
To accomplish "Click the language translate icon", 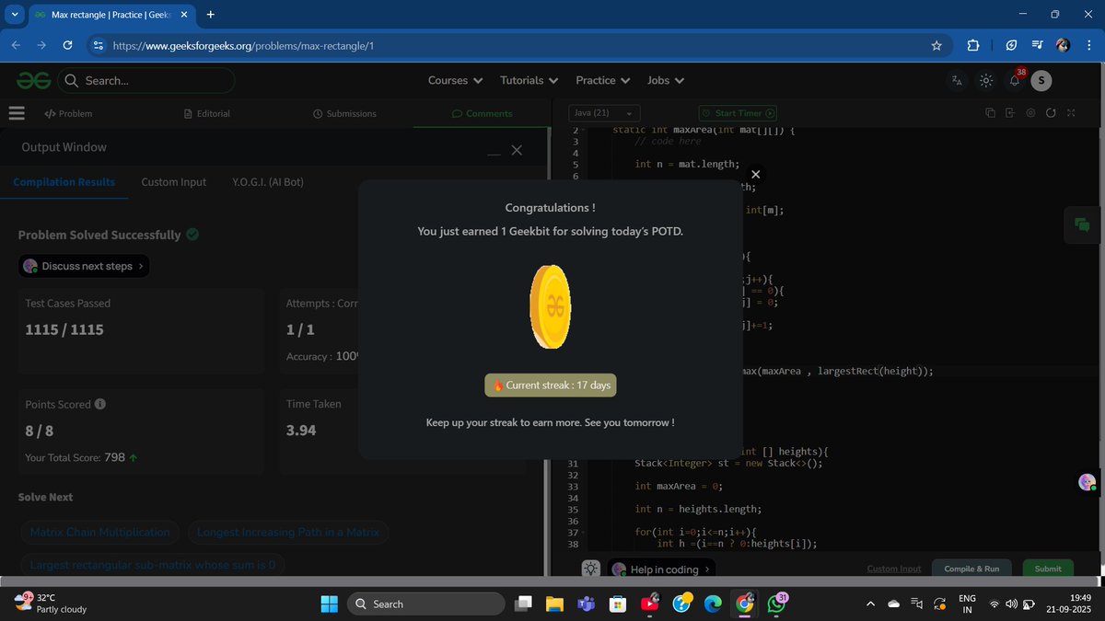I will tap(957, 81).
